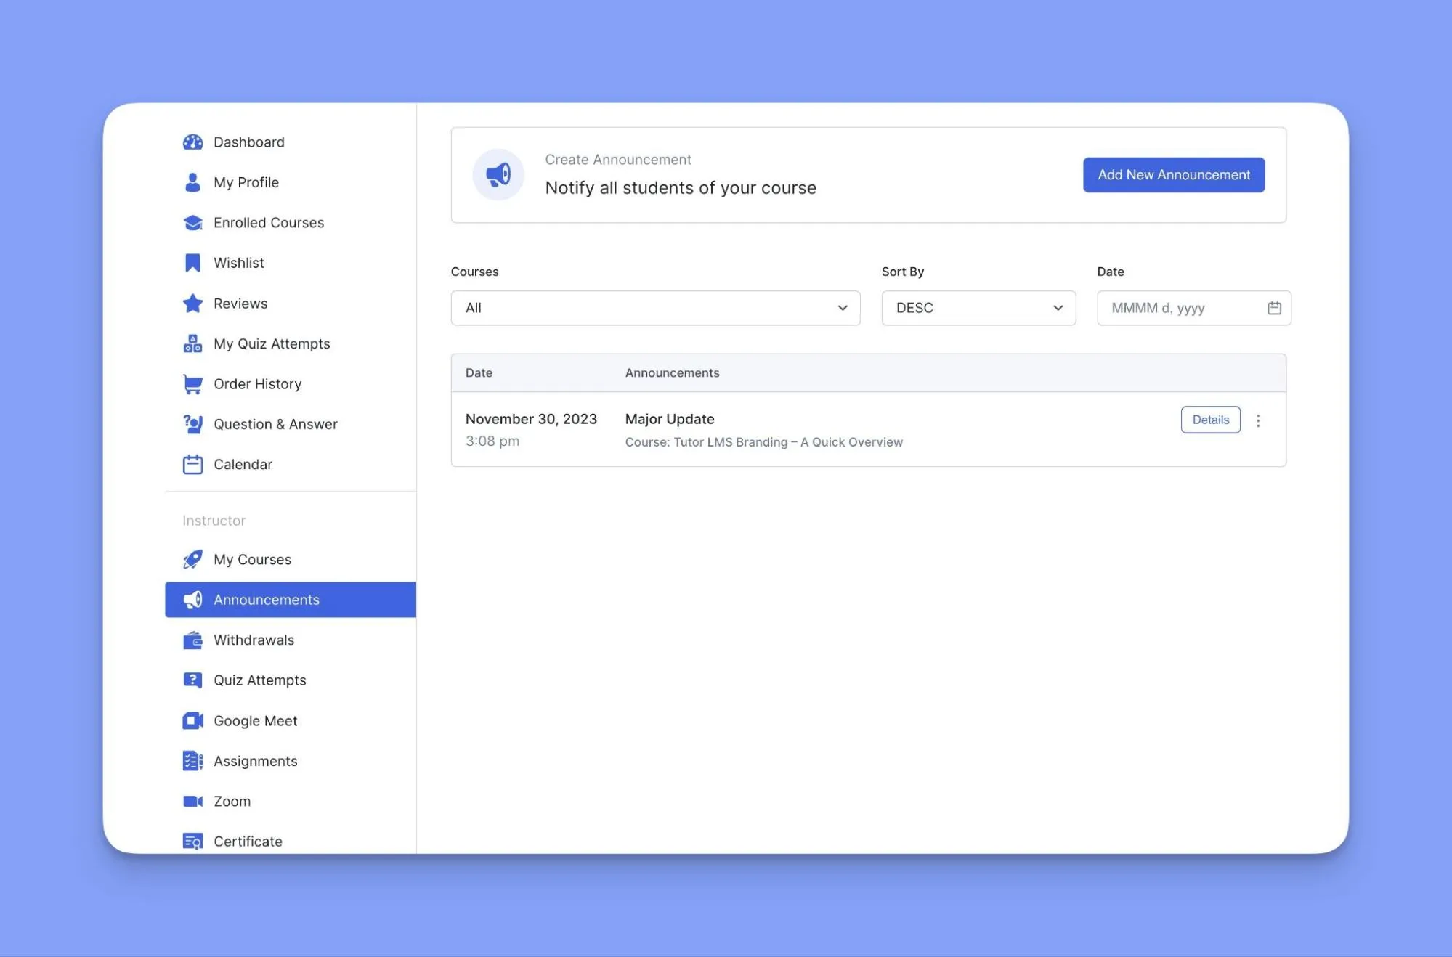
Task: Click the three-dot menu on announcement
Action: coord(1260,420)
